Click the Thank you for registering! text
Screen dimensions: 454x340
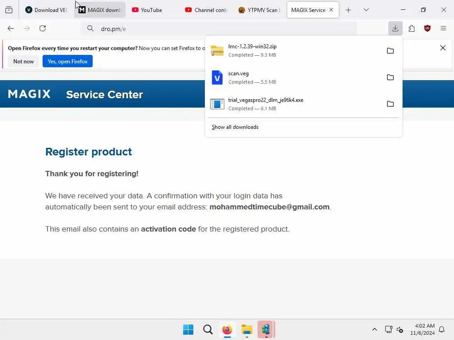(x=92, y=174)
